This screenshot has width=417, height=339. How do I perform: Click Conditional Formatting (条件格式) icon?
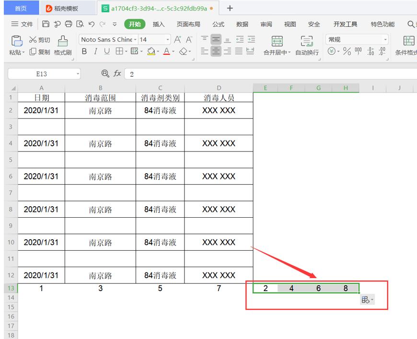(409, 41)
